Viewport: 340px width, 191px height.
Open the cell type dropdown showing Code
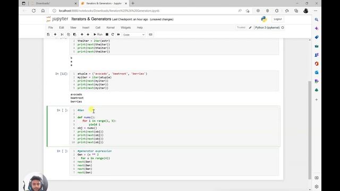click(x=133, y=34)
